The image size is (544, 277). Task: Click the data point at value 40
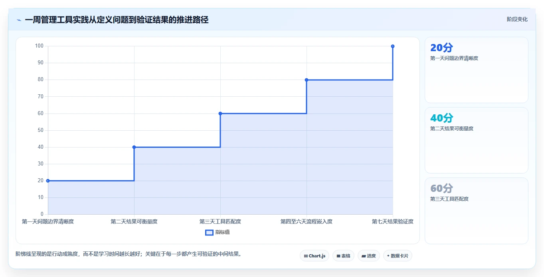click(x=134, y=147)
